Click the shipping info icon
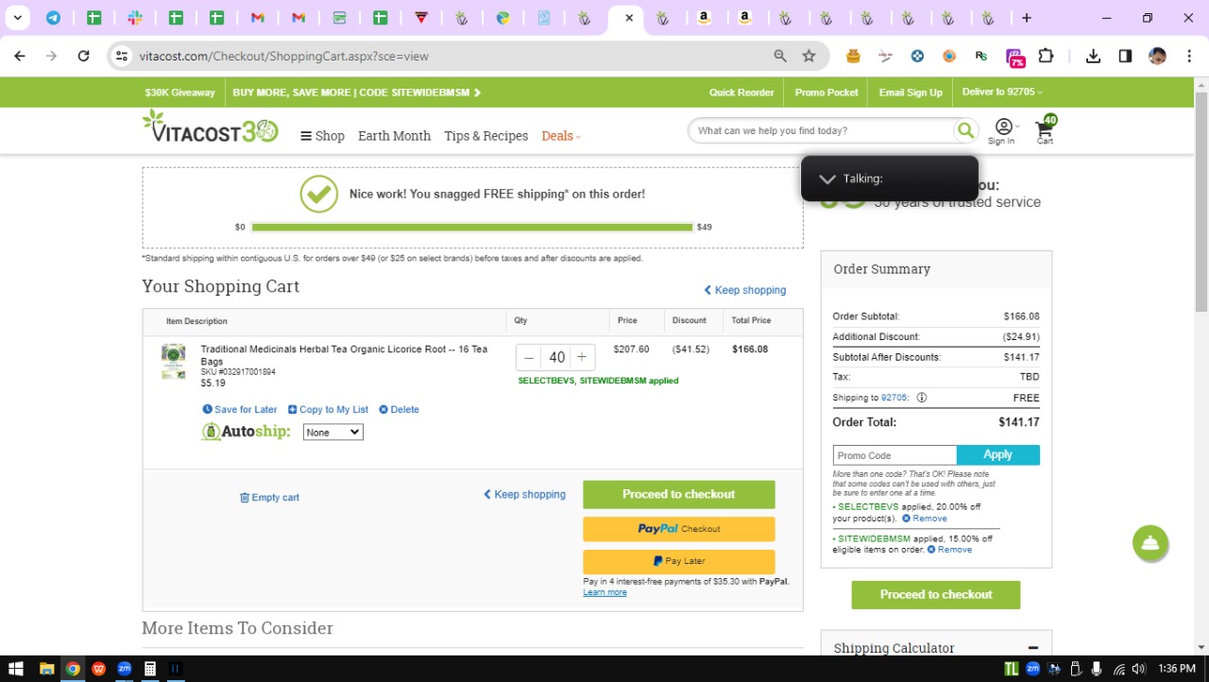The width and height of the screenshot is (1209, 682). (922, 398)
